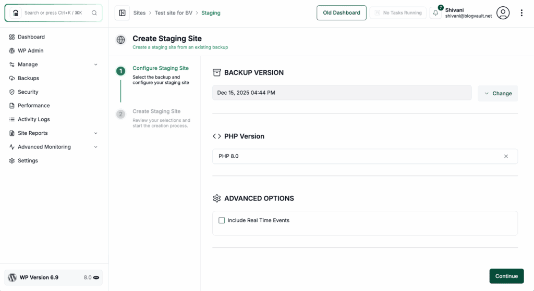Click the shivani@blogvault.net email text
Viewport: 534px width, 291px height.
point(468,16)
